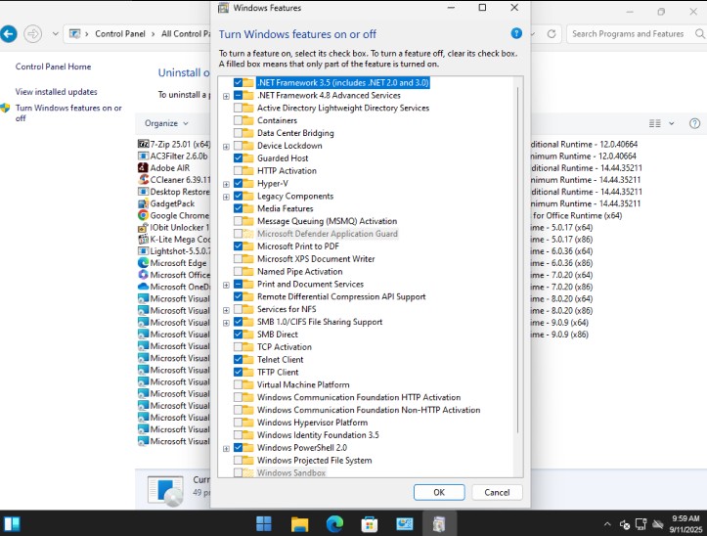Check Active Directory Lightweight Directory Services

pyautogui.click(x=238, y=108)
